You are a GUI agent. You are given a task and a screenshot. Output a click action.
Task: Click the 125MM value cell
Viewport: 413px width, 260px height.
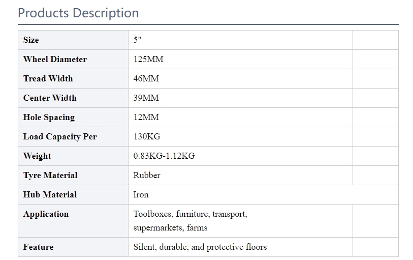pos(240,60)
